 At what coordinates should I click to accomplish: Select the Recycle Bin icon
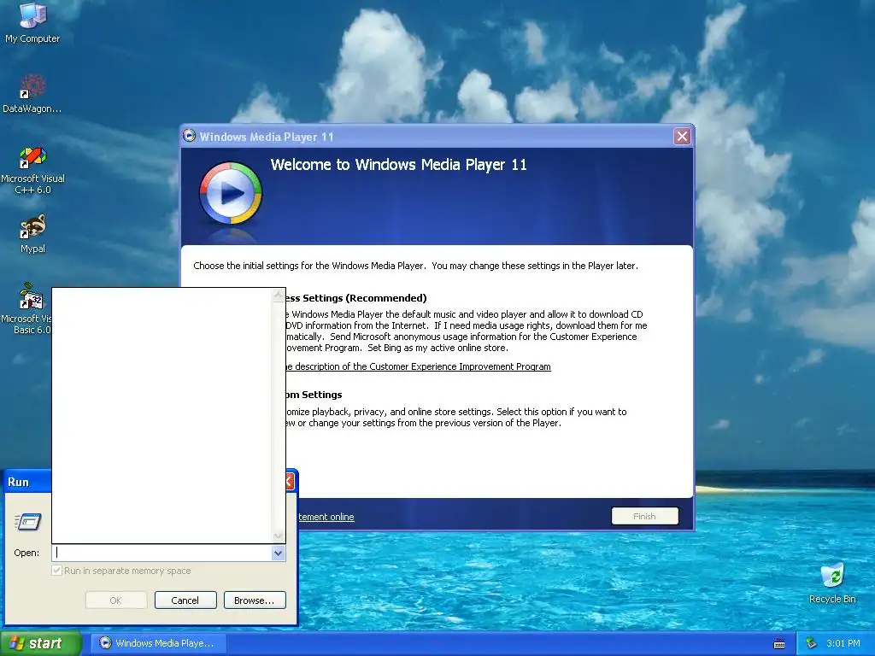[832, 583]
